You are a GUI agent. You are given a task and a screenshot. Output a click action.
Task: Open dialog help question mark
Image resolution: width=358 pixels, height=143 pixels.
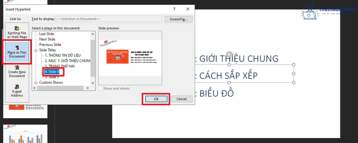coord(174,9)
